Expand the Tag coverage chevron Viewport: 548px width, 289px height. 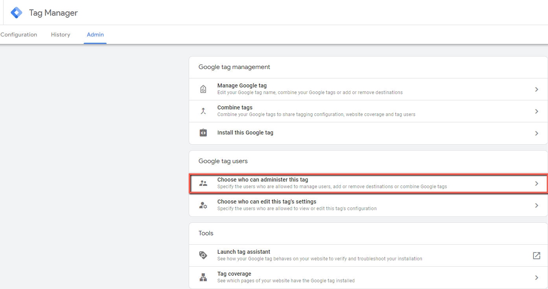[x=537, y=278]
